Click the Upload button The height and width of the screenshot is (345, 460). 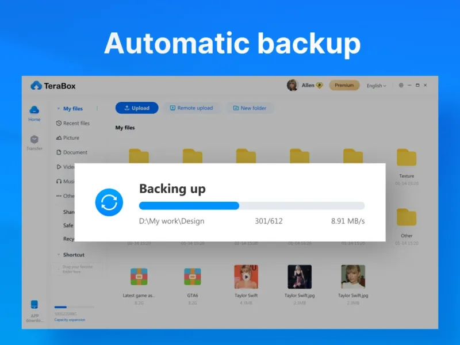[137, 108]
